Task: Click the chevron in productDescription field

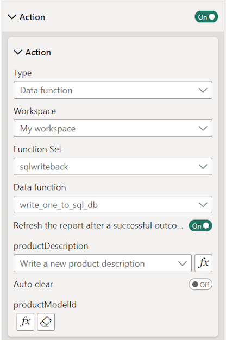Action: [183, 263]
